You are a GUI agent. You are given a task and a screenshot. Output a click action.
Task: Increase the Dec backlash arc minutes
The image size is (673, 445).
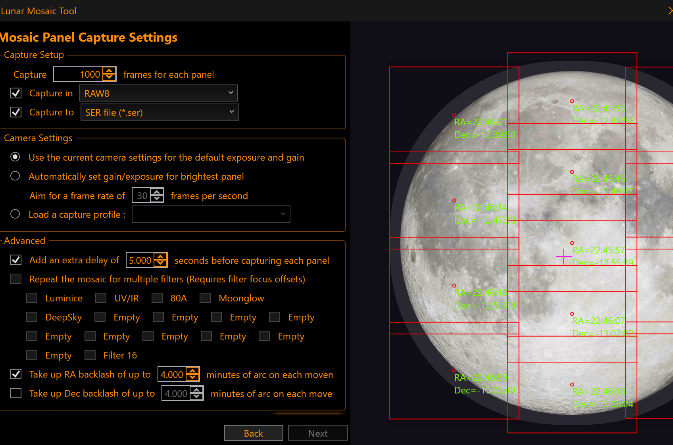point(196,390)
